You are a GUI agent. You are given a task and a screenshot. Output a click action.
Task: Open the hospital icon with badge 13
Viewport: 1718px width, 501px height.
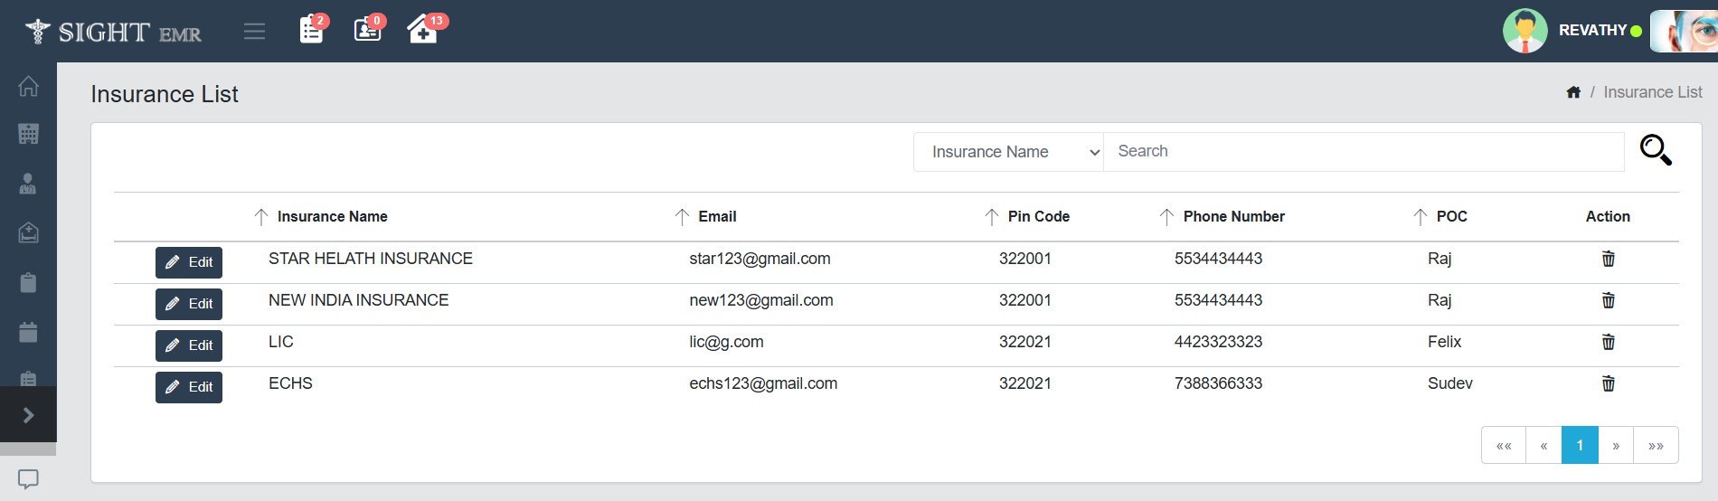(x=422, y=30)
